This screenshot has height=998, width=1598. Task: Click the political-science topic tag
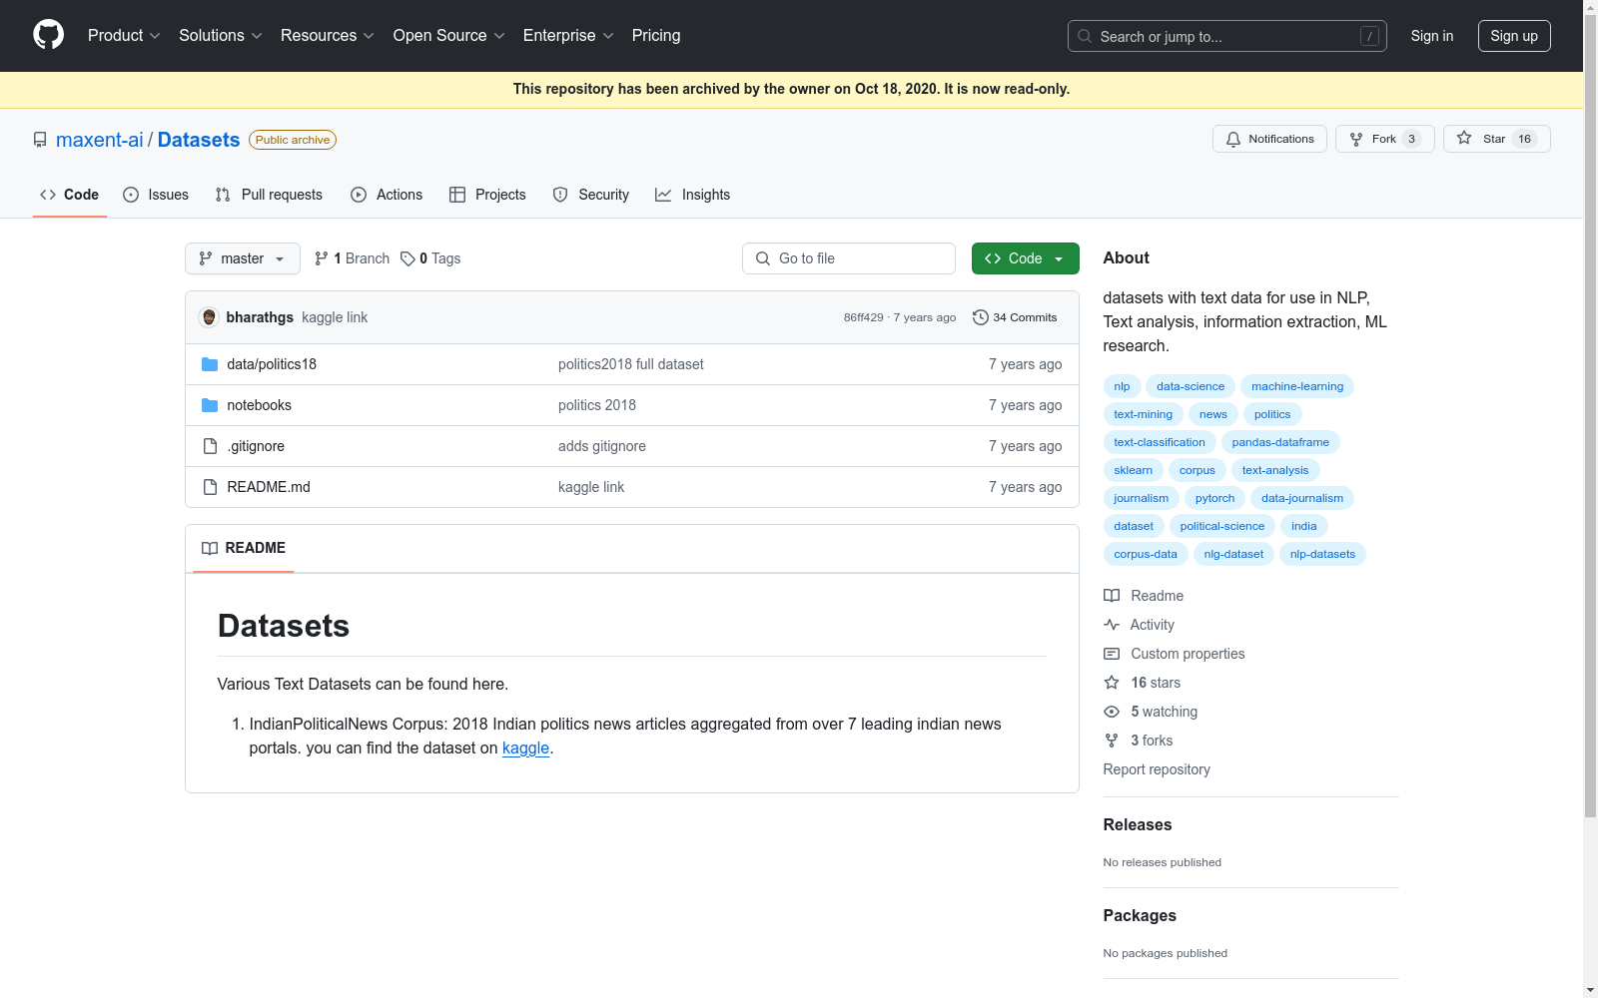1222,526
